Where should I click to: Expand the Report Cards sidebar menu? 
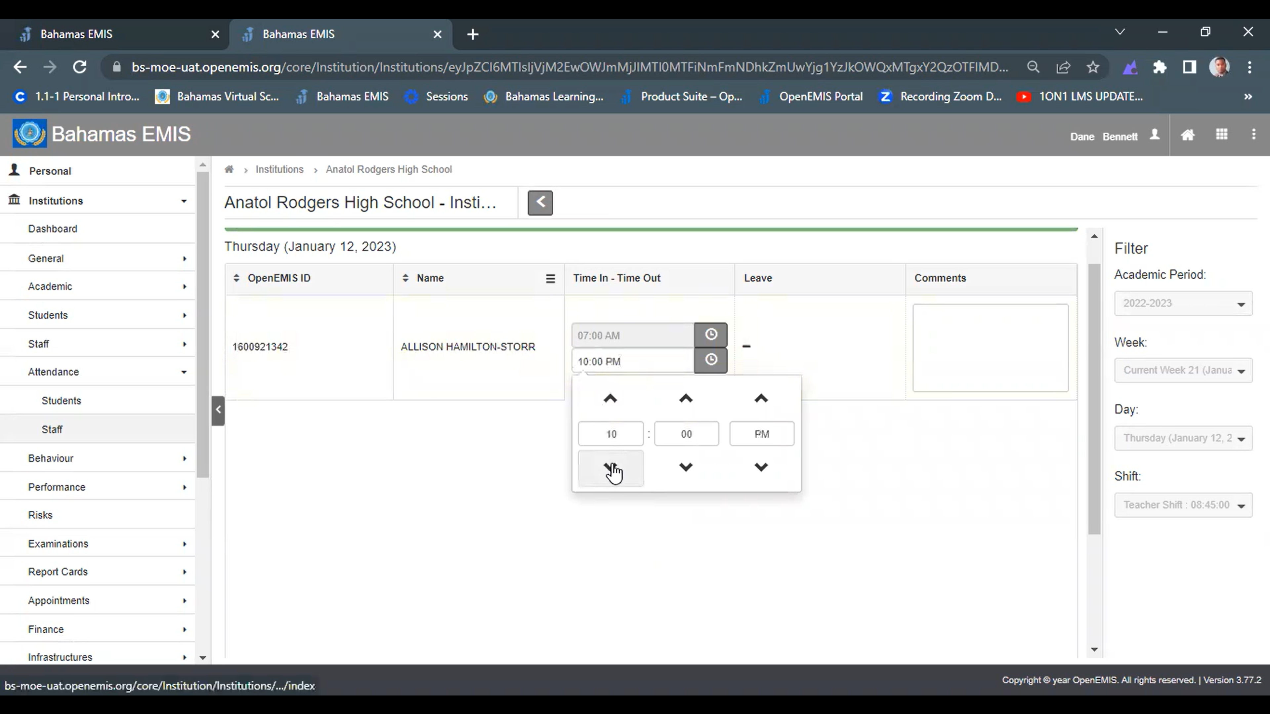(98, 572)
